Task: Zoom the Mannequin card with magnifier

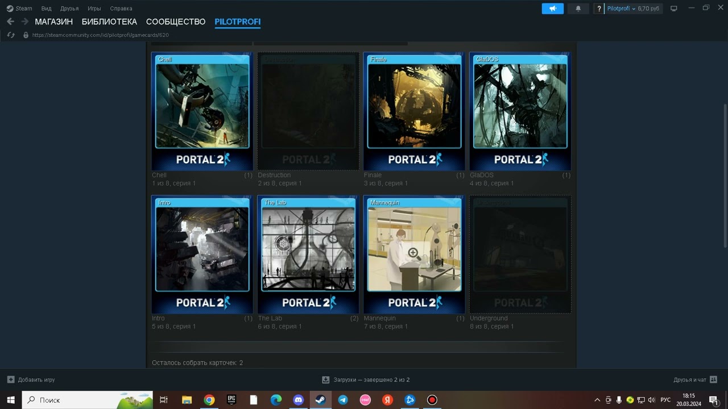Action: tap(413, 253)
